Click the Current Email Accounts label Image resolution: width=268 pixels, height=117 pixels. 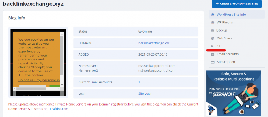(95, 82)
